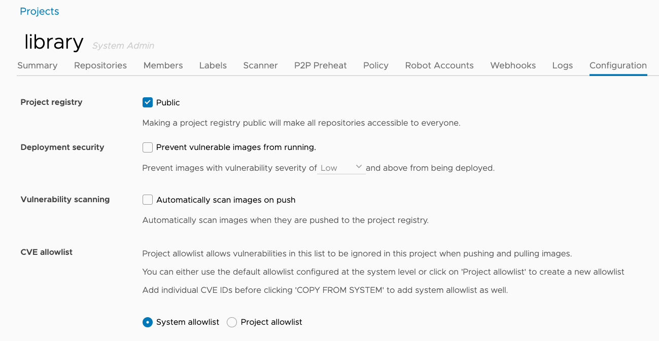This screenshot has height=341, width=659.
Task: Open the P2P Preheat tab
Action: 320,65
